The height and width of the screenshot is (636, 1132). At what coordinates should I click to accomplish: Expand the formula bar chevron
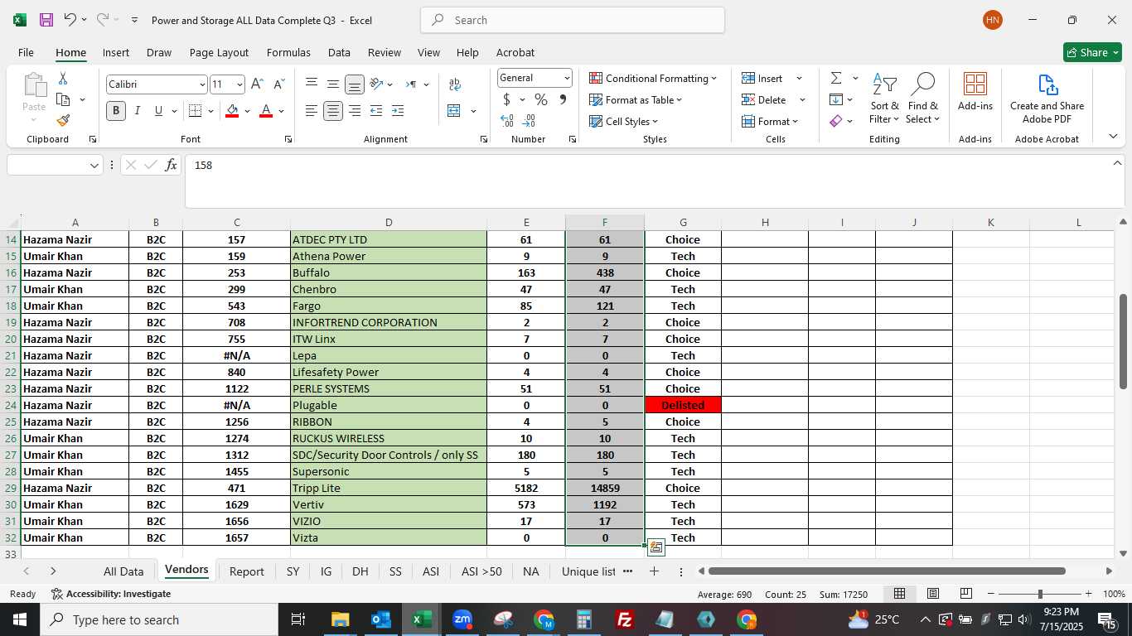1116,163
